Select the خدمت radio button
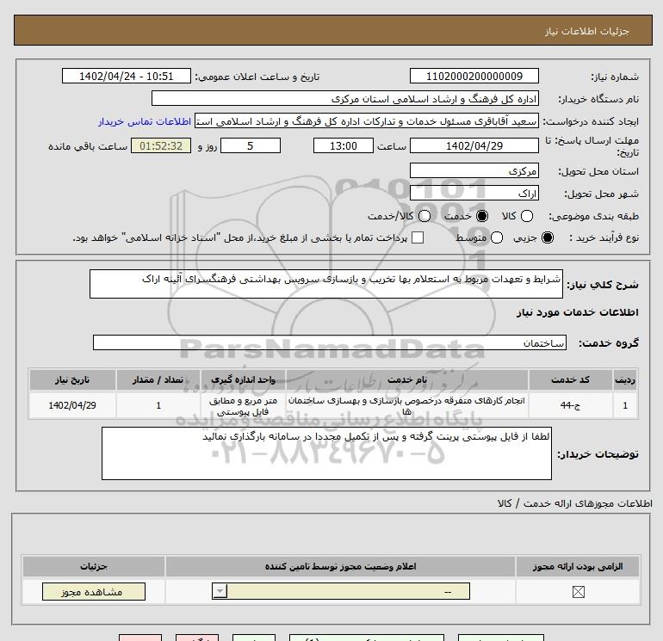663x641 pixels. (x=481, y=216)
